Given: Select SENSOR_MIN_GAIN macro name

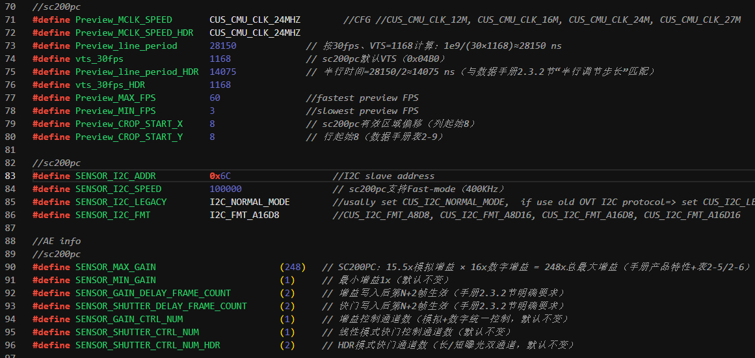Looking at the screenshot, I should tap(116, 280).
